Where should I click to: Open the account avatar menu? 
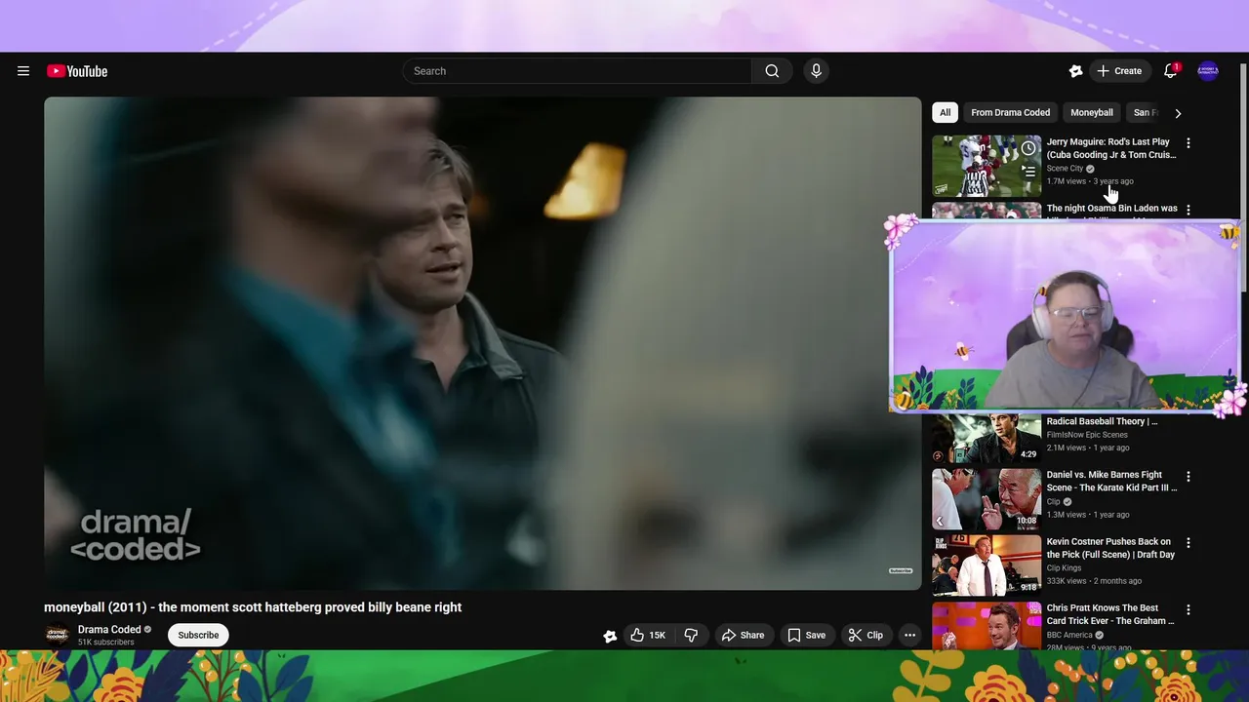1208,71
